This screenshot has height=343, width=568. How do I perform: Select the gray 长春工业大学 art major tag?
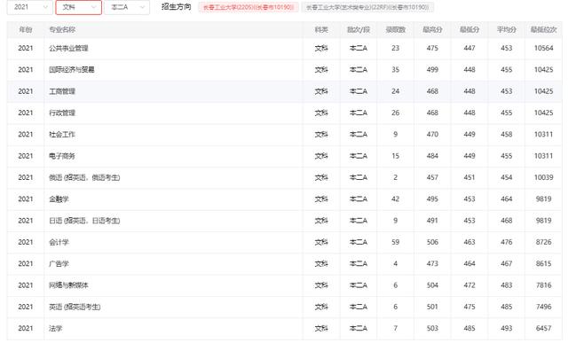tap(367, 7)
